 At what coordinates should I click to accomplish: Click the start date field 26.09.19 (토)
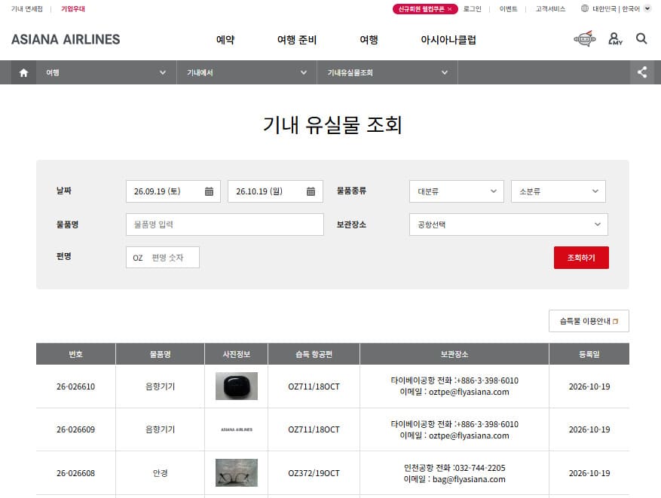pyautogui.click(x=173, y=191)
